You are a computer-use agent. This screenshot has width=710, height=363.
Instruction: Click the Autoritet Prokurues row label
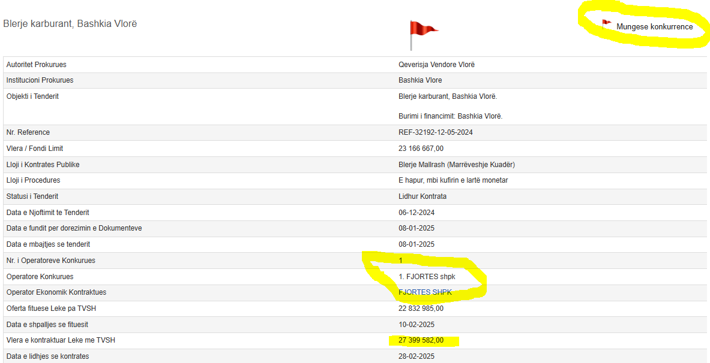36,65
